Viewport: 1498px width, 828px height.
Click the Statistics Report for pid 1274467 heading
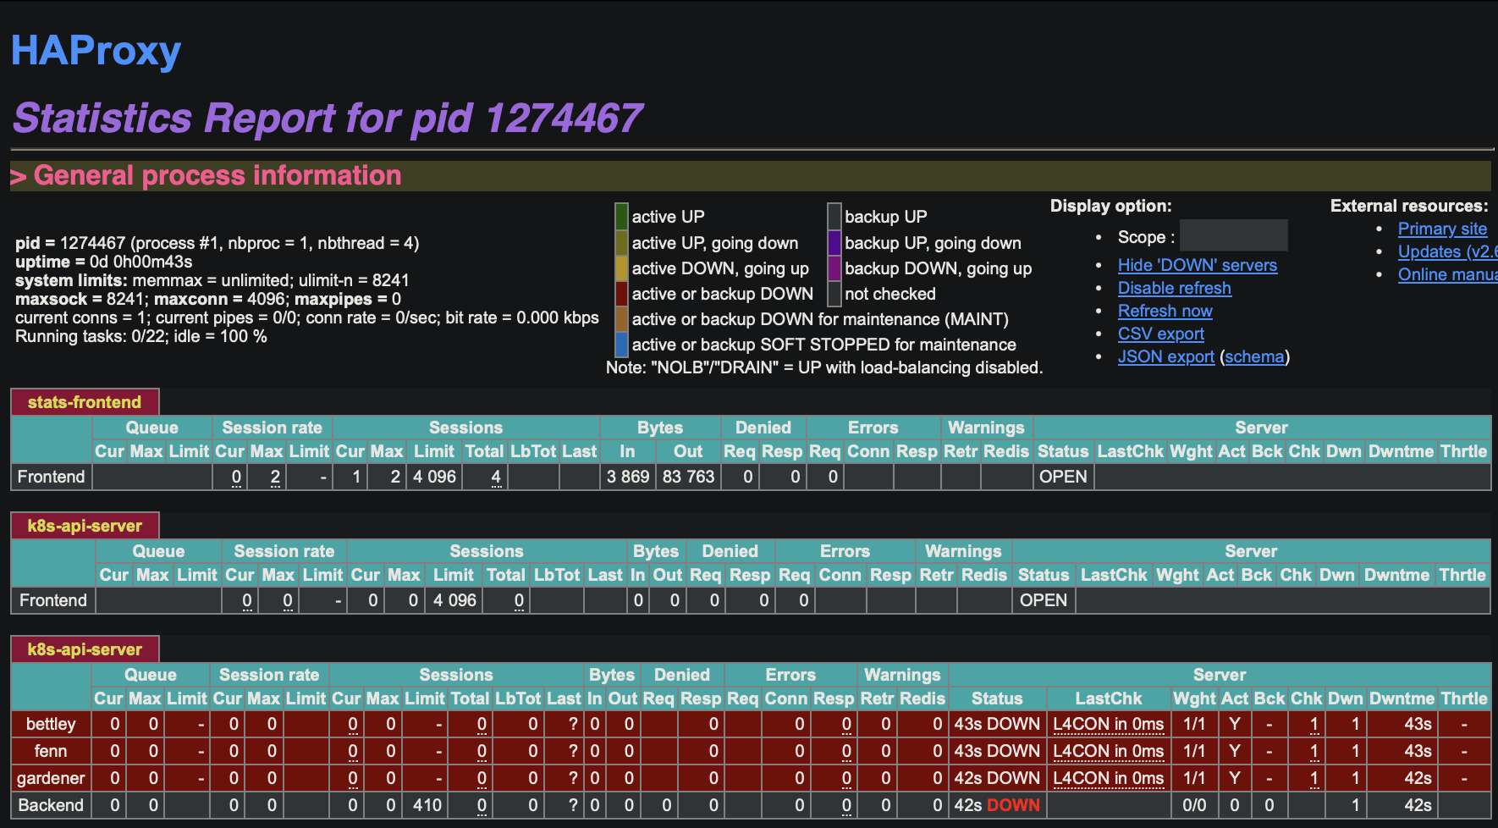[328, 118]
